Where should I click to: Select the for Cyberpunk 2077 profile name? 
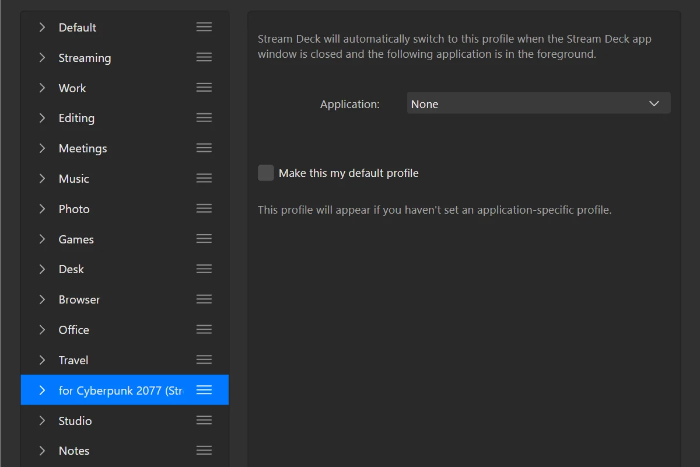(x=121, y=391)
